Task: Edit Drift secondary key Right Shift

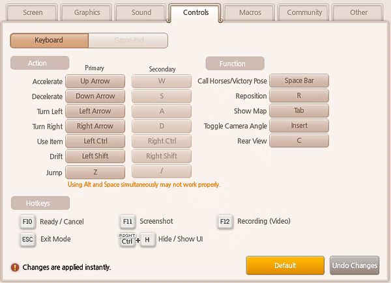Action: point(162,156)
